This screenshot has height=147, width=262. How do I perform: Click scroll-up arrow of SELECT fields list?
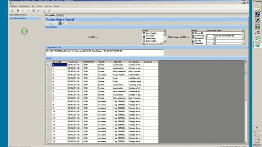(x=165, y=31)
